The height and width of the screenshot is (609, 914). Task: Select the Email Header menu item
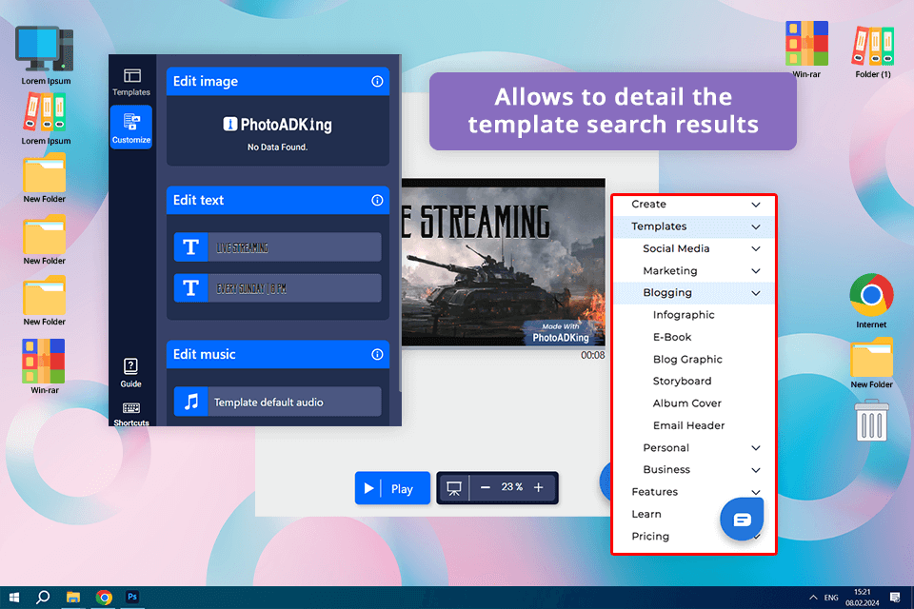688,425
